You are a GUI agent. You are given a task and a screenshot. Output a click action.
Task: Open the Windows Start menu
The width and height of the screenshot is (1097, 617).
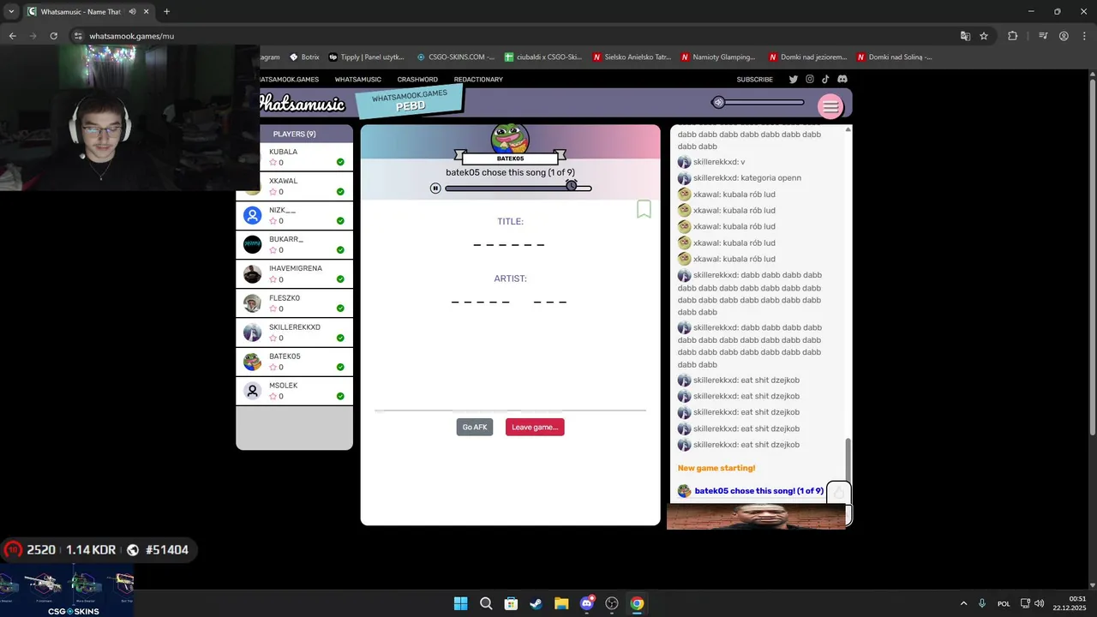(460, 603)
